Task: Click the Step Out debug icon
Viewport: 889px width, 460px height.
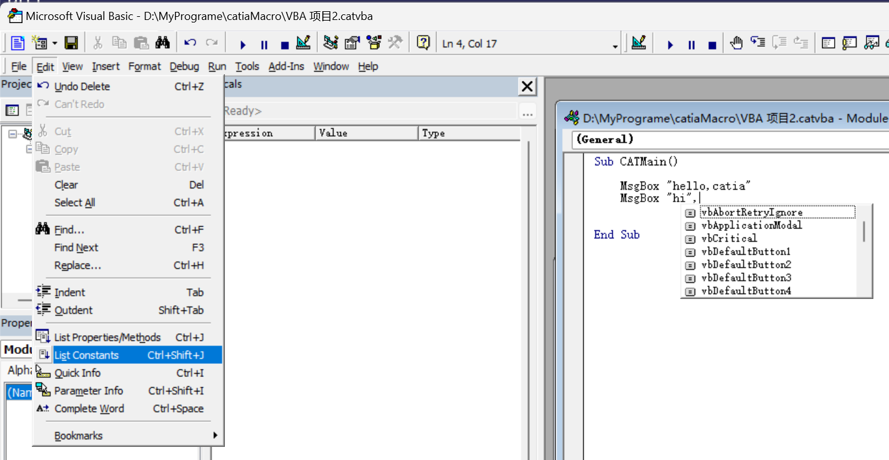Action: [800, 43]
